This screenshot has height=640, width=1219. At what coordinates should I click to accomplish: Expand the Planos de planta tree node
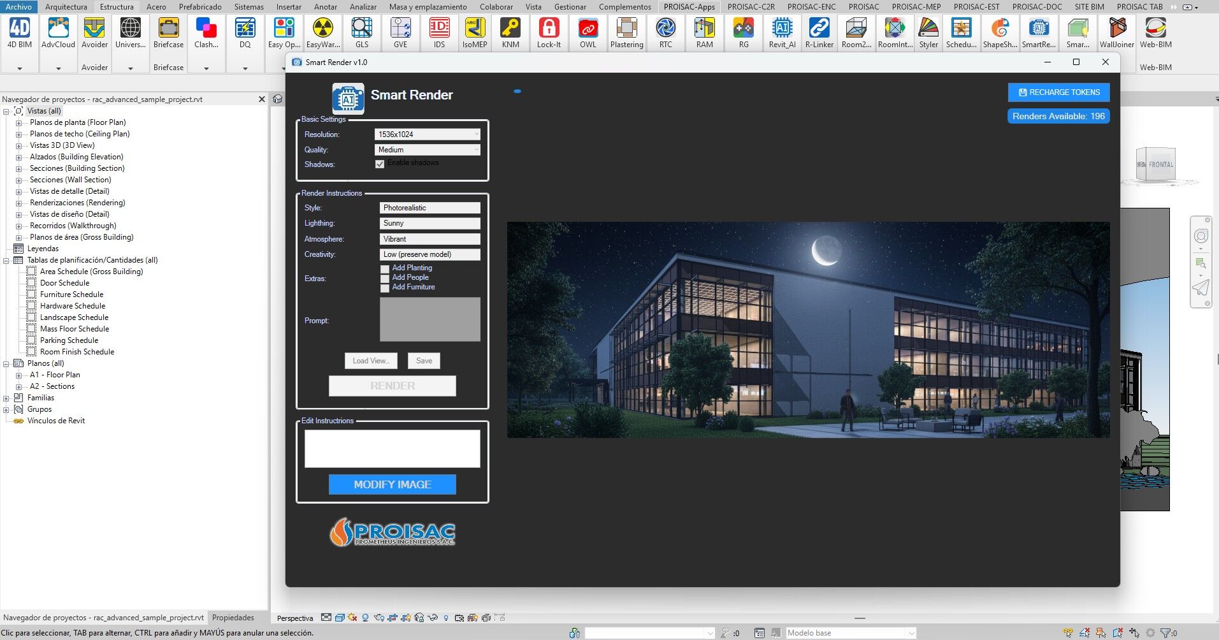(18, 123)
